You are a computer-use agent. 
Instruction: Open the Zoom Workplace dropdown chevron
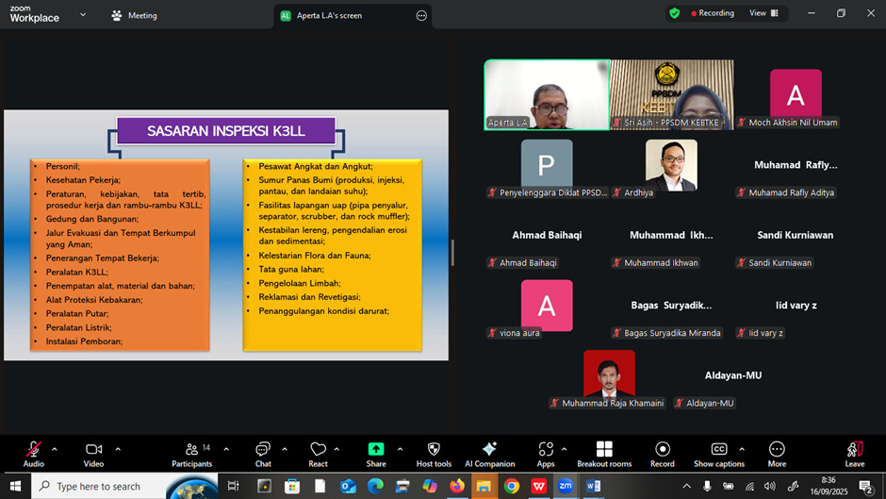pyautogui.click(x=83, y=15)
